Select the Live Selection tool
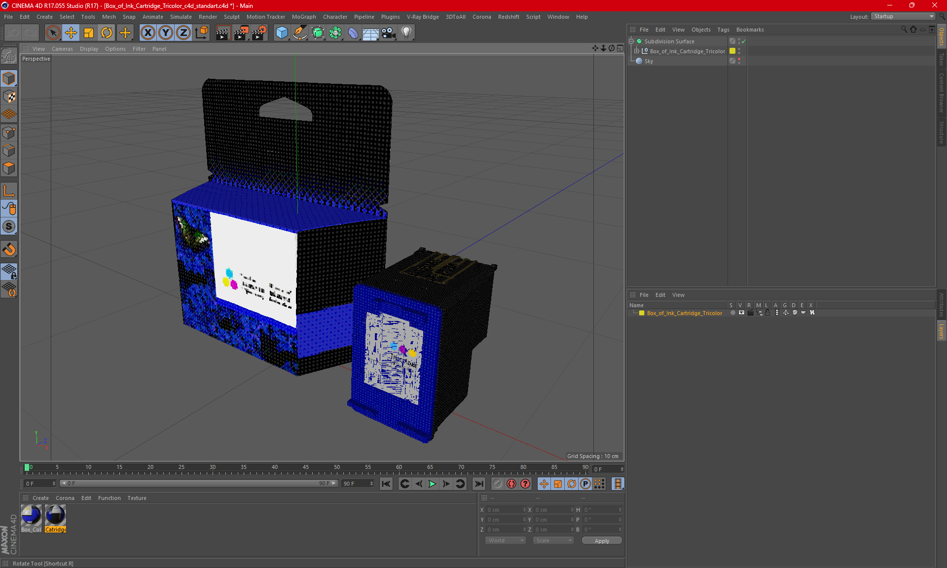 (53, 33)
